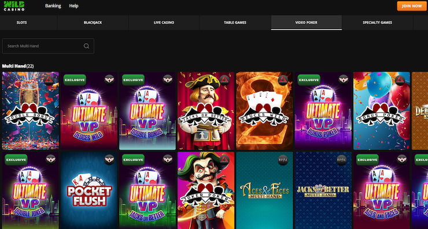Click provider badge on Ultimate VP Jacks or Better
Image resolution: width=428 pixels, height=229 pixels.
[x=168, y=159]
